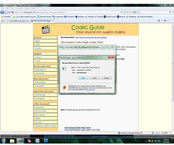Open the recent pages dropdown beside Forward
This screenshot has width=174, height=145.
9,12
